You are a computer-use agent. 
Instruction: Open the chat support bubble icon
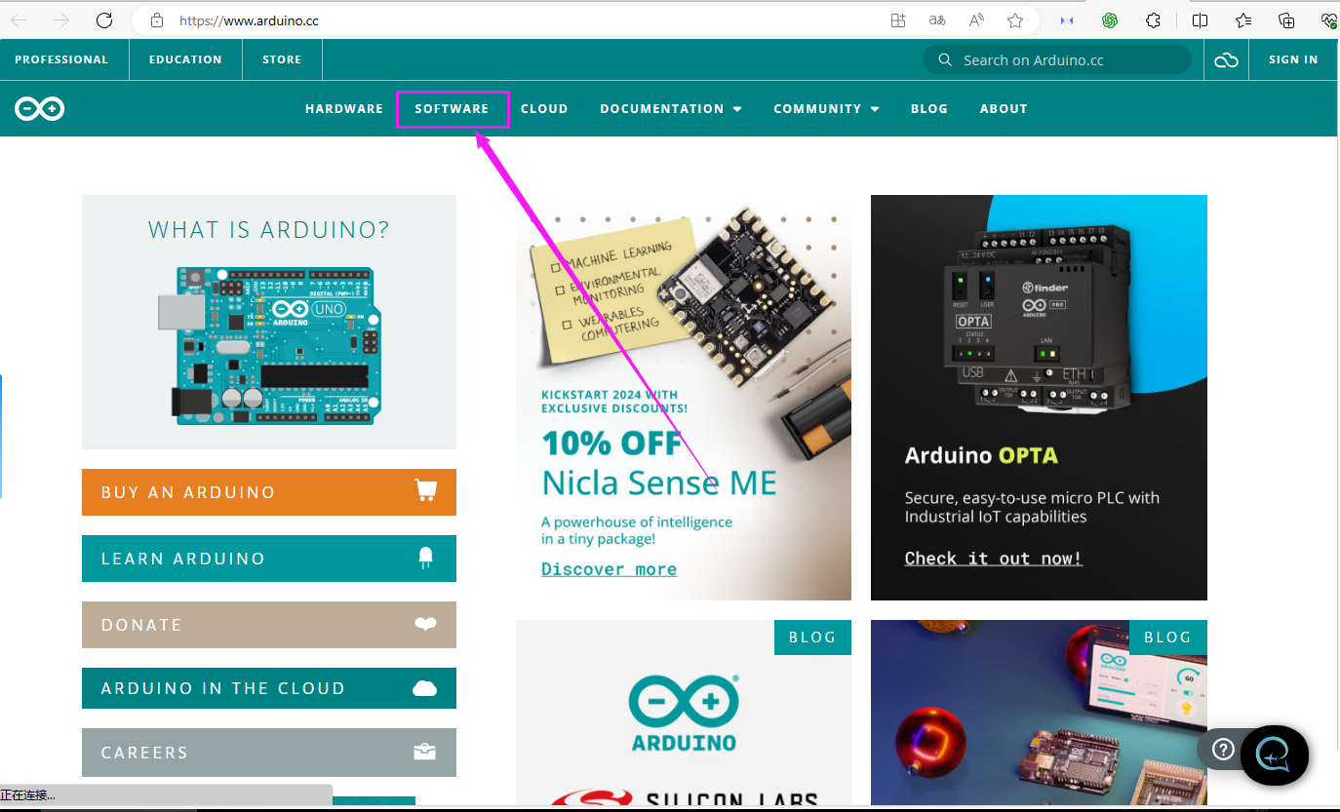pos(1275,754)
